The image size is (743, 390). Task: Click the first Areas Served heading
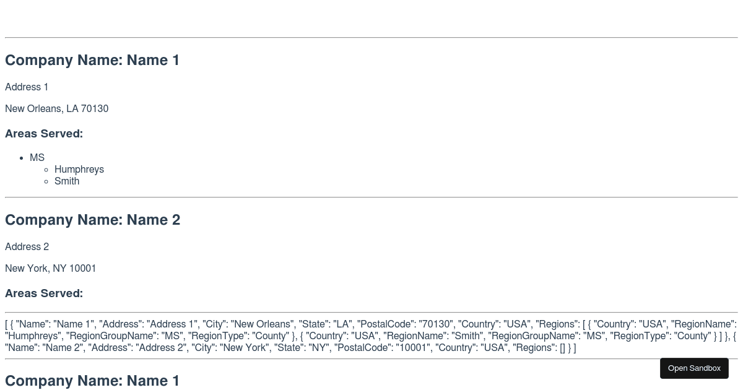pos(44,134)
